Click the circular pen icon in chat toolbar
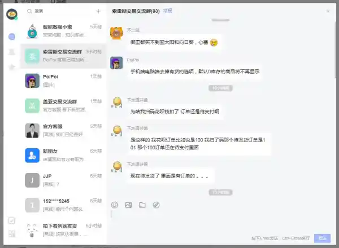This screenshot has width=339, height=248. 156,205
